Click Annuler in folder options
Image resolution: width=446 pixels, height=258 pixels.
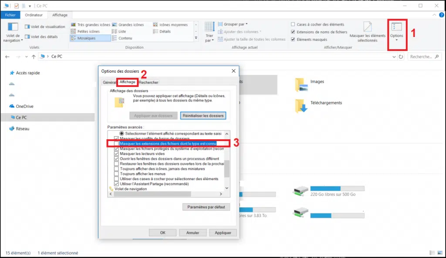click(193, 233)
